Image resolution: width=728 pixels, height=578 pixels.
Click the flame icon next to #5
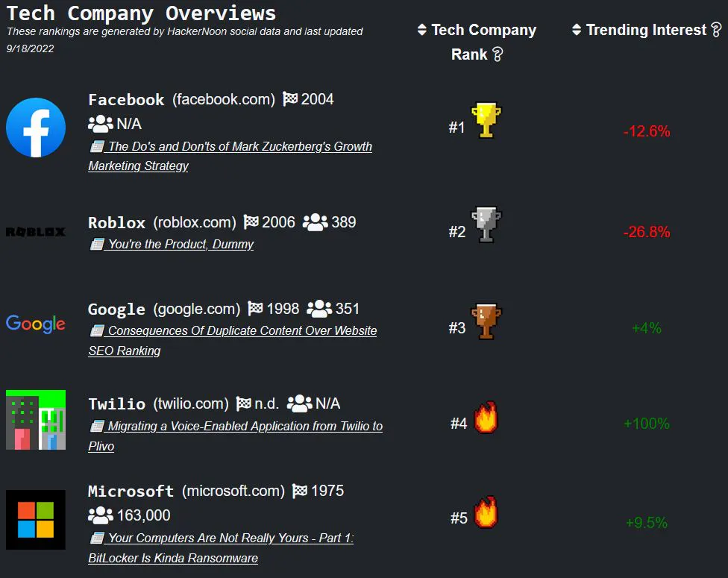[486, 513]
